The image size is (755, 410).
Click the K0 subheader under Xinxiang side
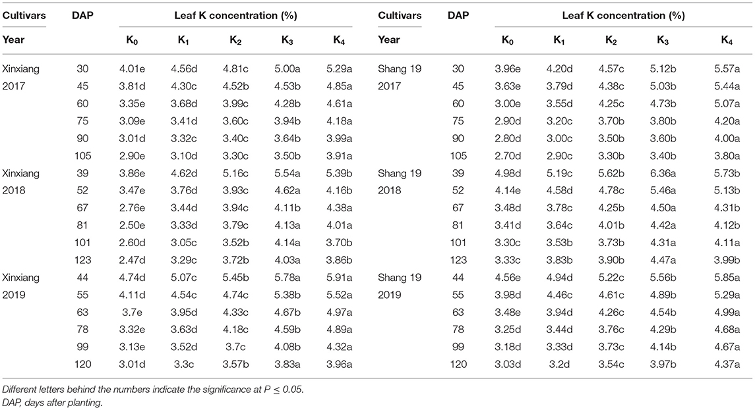132,40
